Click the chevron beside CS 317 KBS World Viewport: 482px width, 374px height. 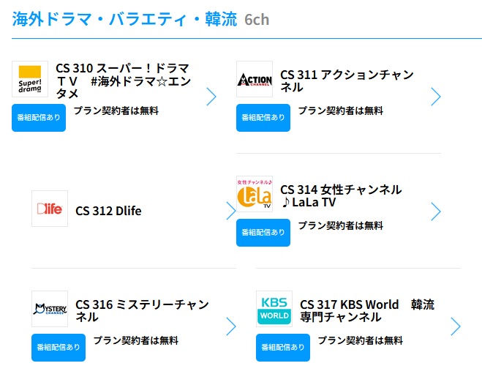tap(456, 326)
